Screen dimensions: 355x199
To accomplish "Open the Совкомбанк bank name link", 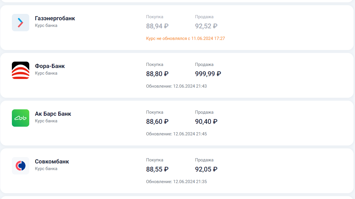I will coord(52,162).
